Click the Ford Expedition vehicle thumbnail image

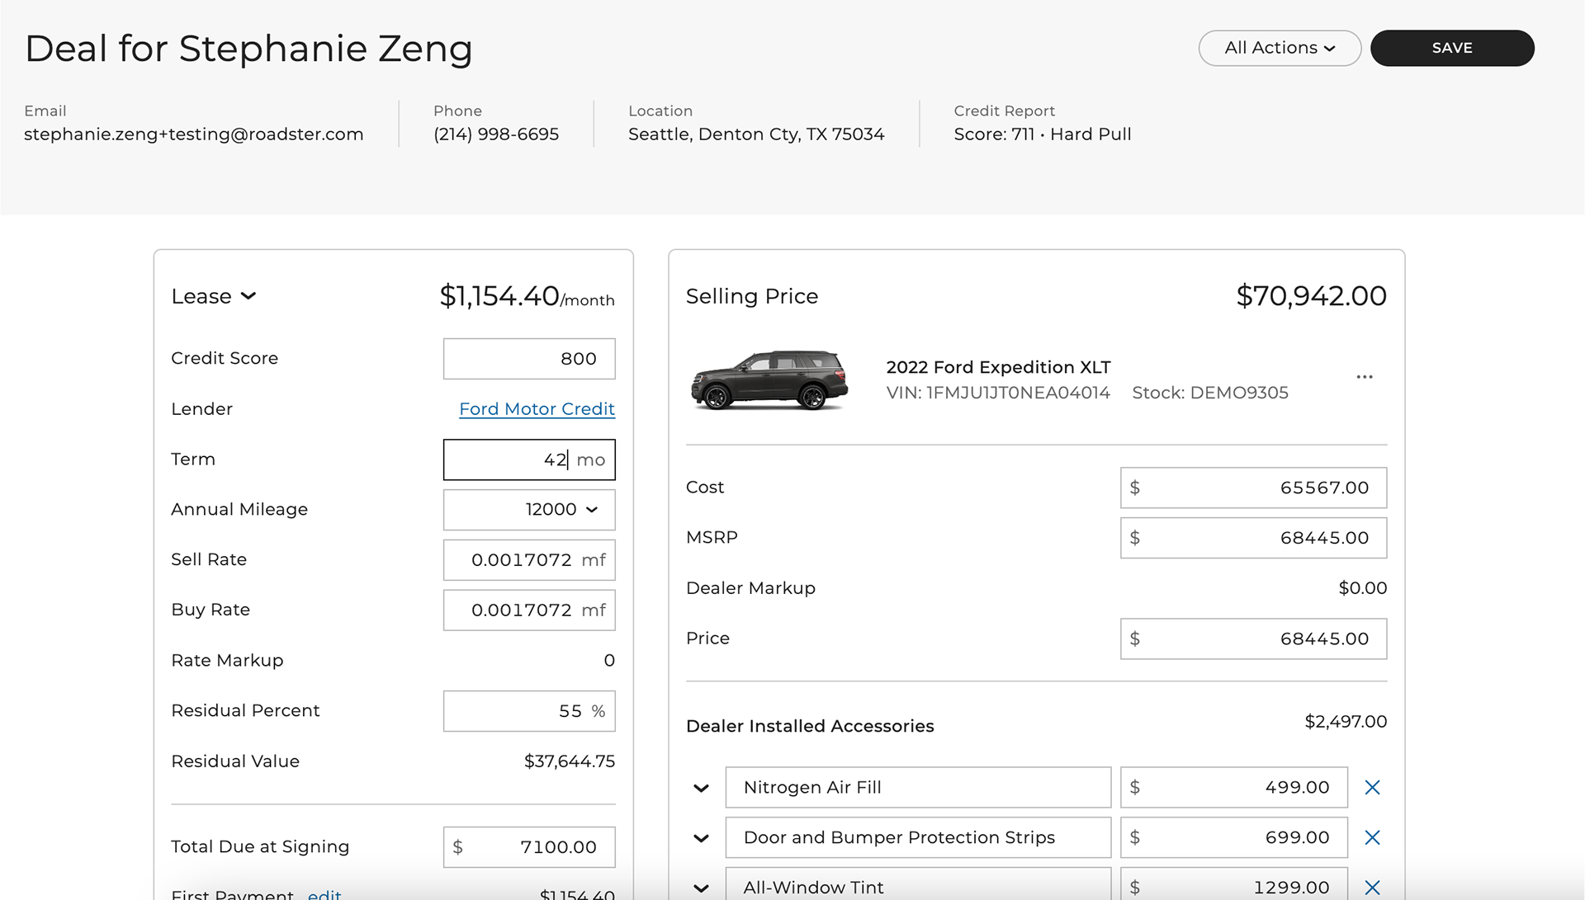[x=769, y=380]
